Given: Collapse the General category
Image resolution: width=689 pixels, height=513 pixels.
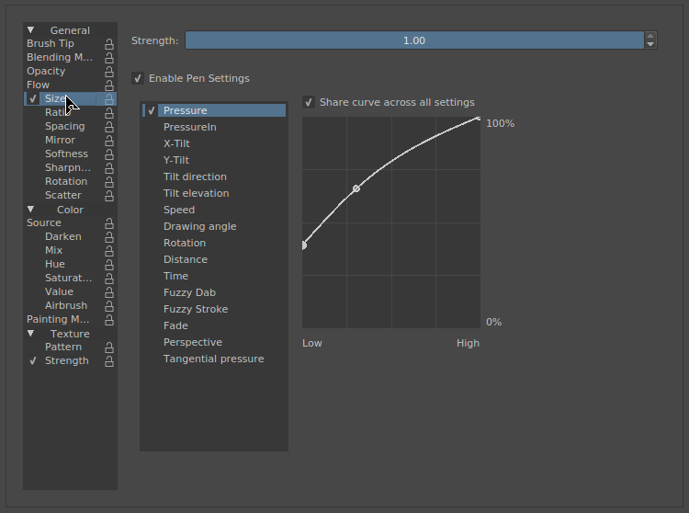Looking at the screenshot, I should [x=30, y=30].
